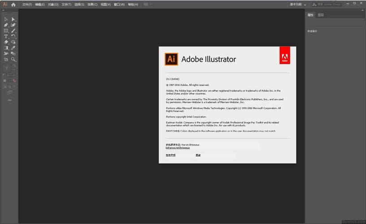Viewport: 366px width, 224px height.
Task: Close the Illustrator window
Action: (x=362, y=3)
